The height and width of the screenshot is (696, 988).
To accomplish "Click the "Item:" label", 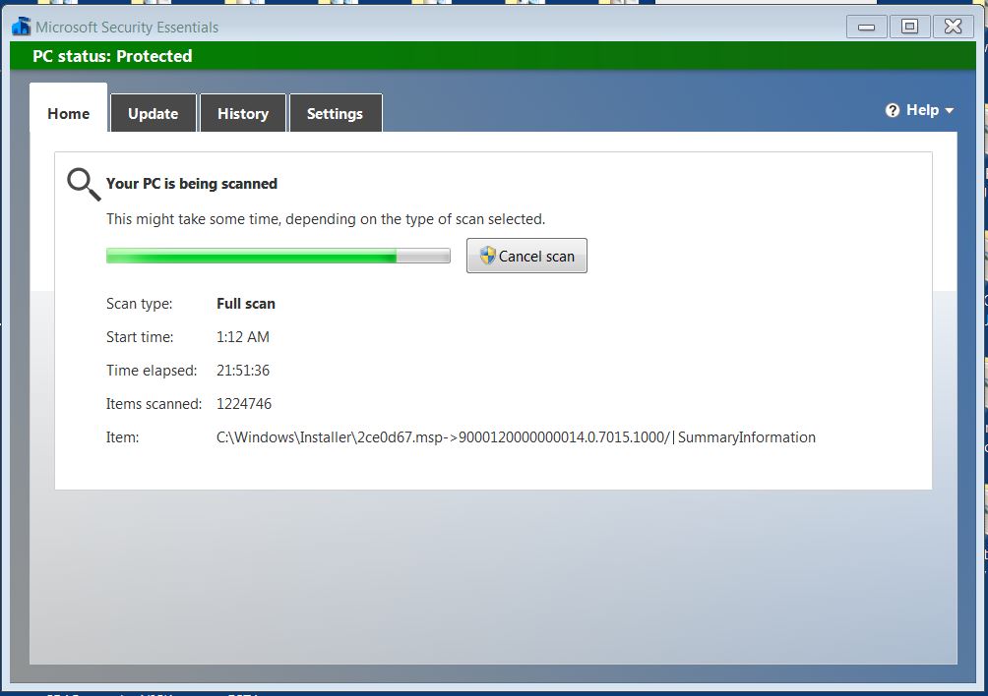I will 122,437.
